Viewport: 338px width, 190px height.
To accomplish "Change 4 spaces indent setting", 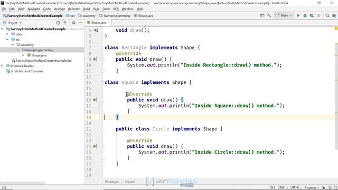I will click(x=312, y=188).
